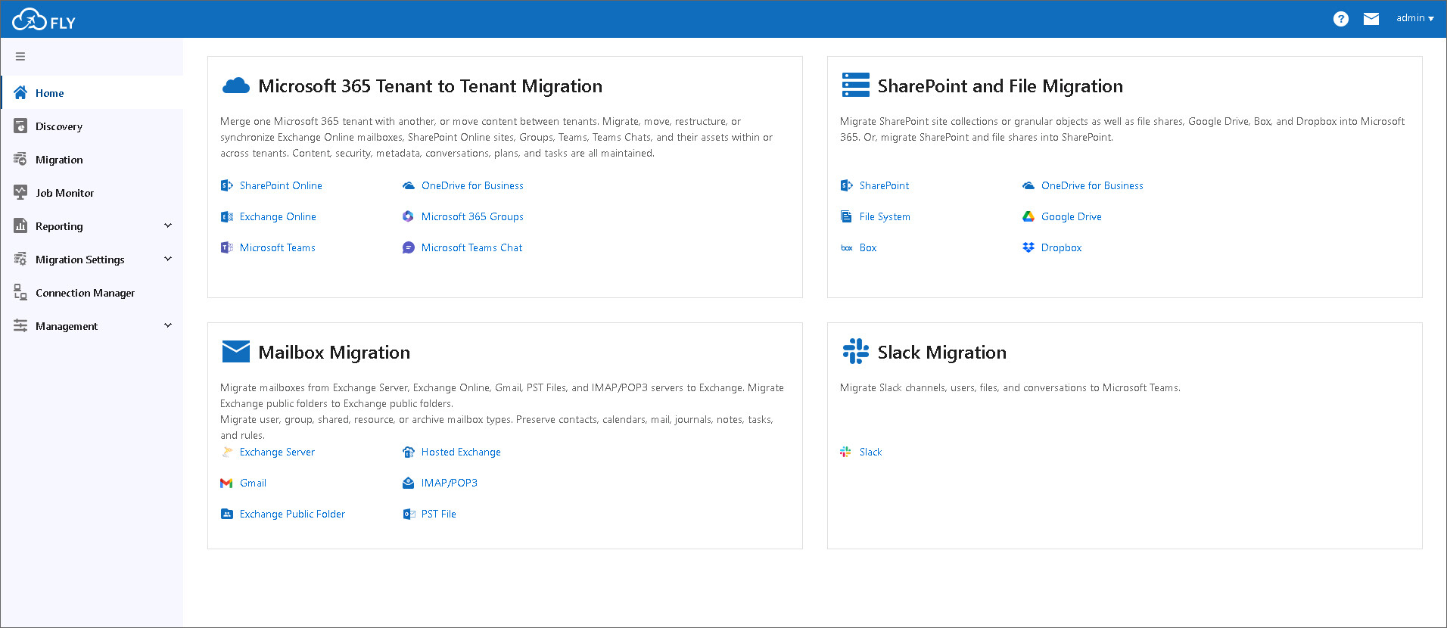Open the mail envelope icon in header
Viewport: 1447px width, 628px height.
[1371, 19]
